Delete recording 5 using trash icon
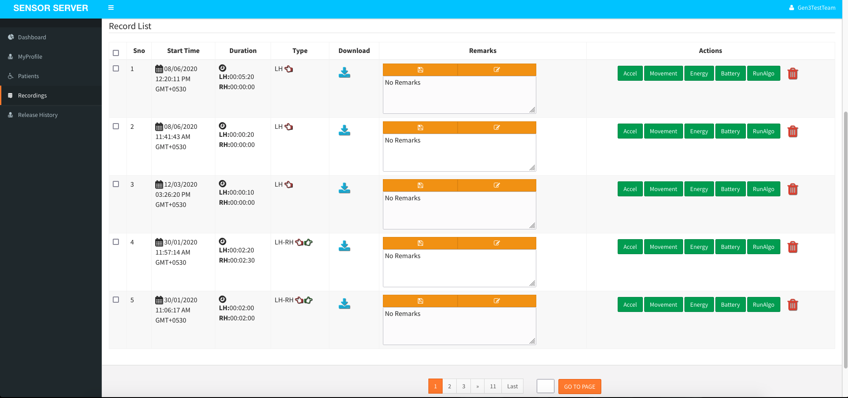The height and width of the screenshot is (398, 848). (x=793, y=305)
